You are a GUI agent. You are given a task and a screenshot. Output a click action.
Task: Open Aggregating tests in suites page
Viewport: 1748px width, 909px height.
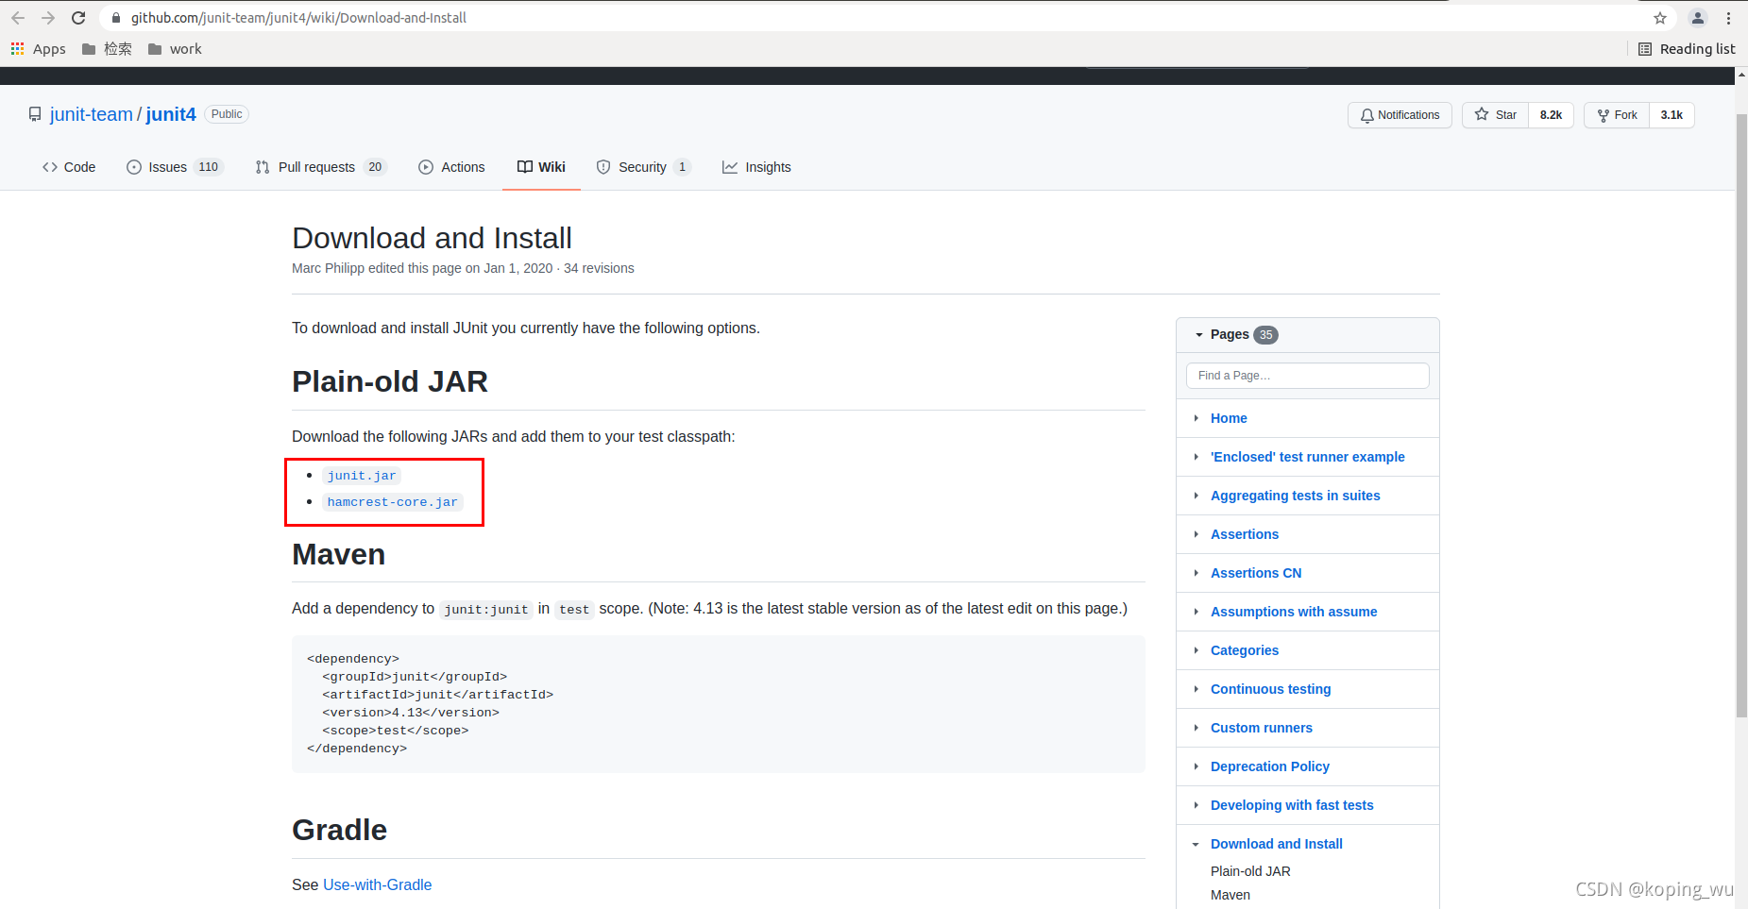pyautogui.click(x=1296, y=496)
